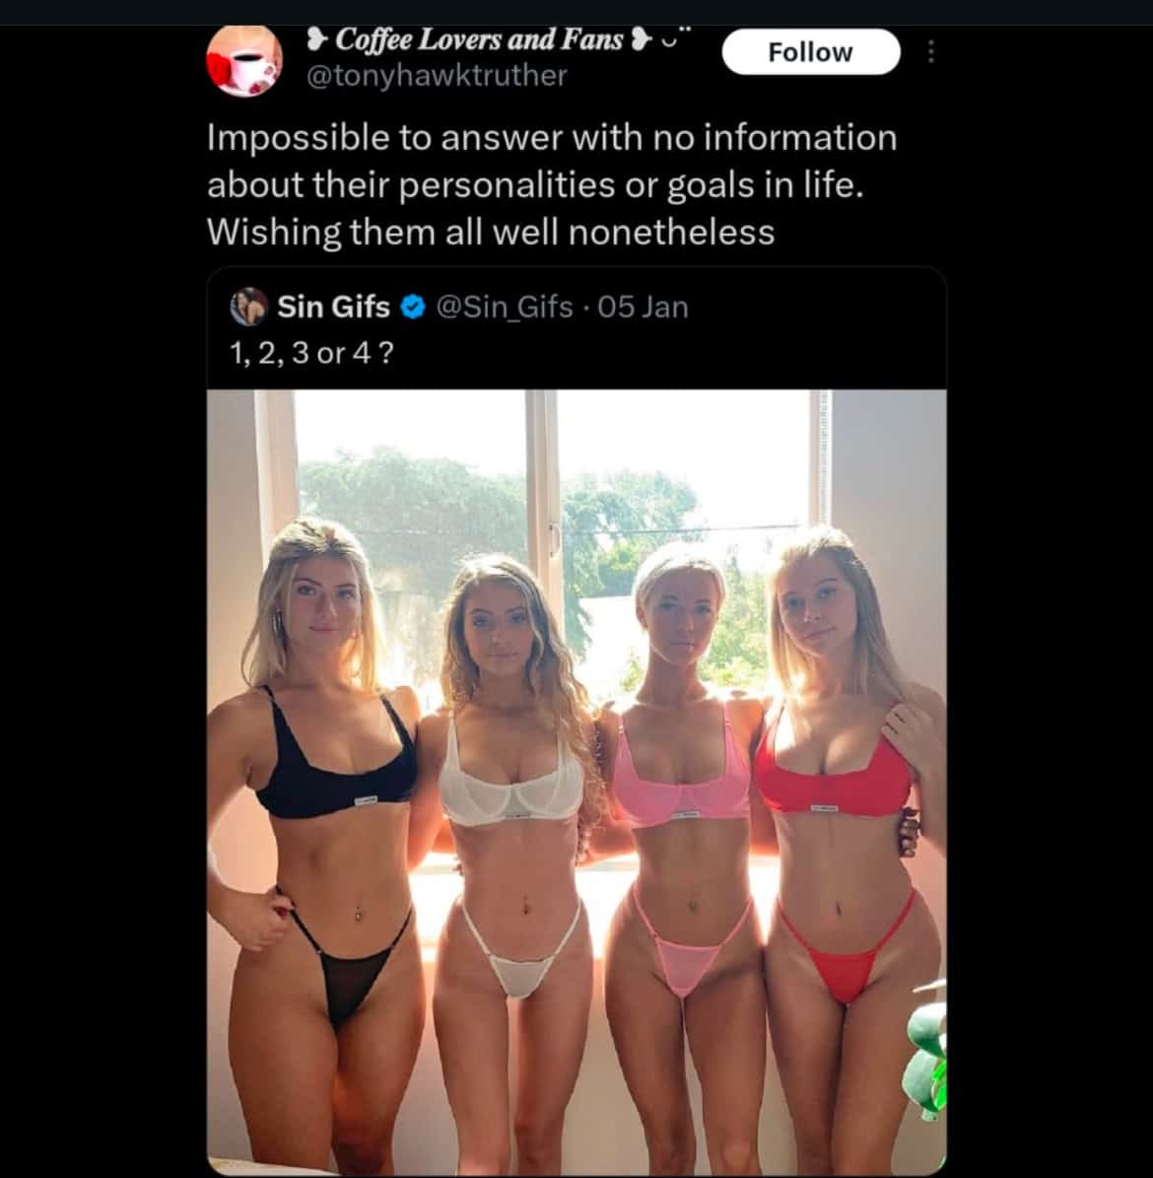
Task: Click the "Impossible to answer" tweet text
Action: [551, 184]
